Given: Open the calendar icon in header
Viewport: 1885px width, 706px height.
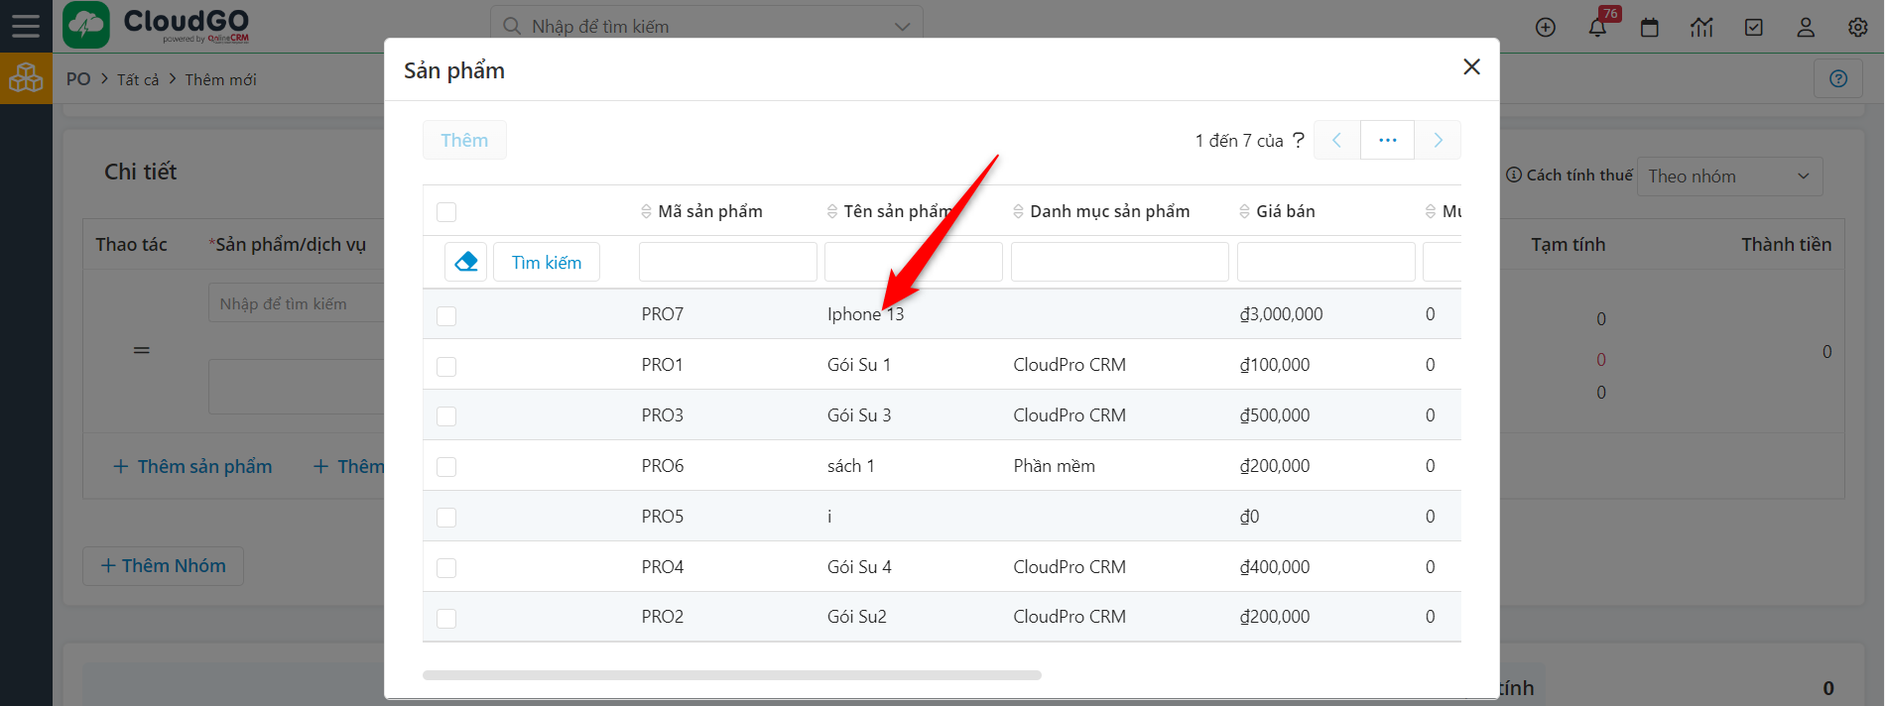Looking at the screenshot, I should (1649, 28).
